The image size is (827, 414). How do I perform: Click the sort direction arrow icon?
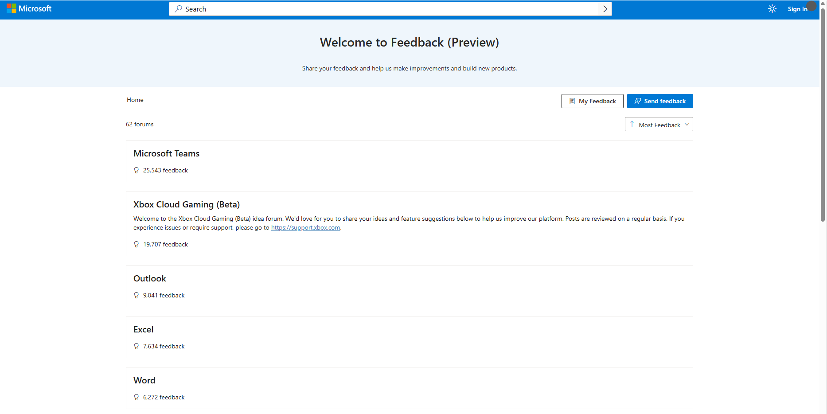[x=632, y=125]
